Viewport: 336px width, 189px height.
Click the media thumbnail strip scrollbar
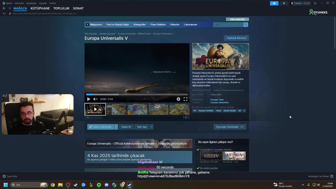pos(137,117)
